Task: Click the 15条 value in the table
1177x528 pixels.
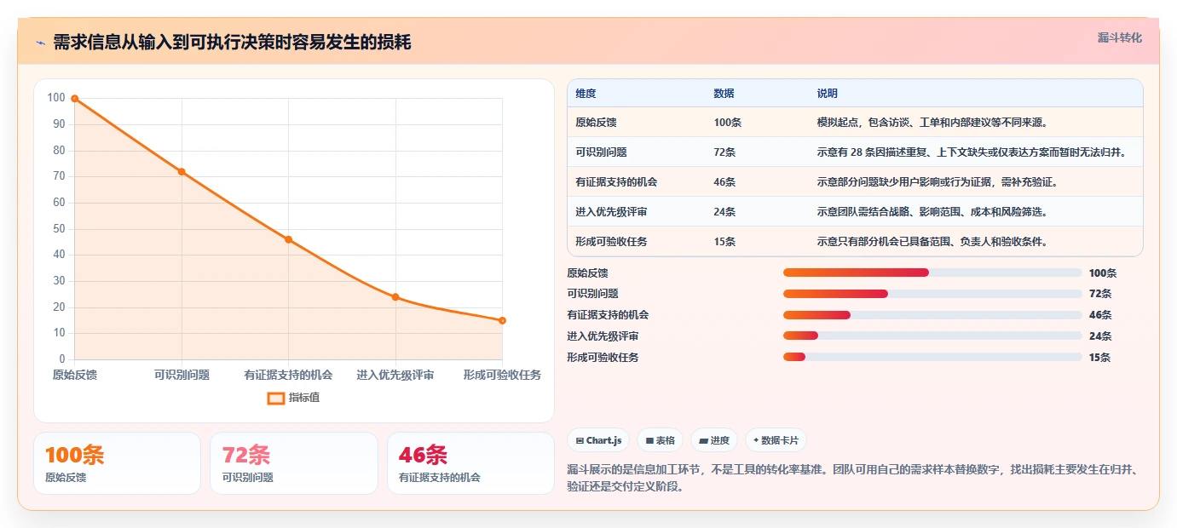Action: 724,242
